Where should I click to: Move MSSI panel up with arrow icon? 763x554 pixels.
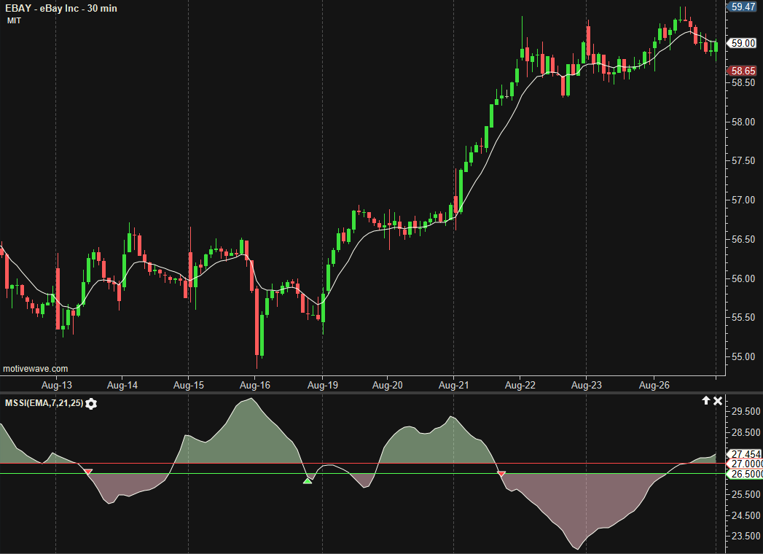pos(706,401)
